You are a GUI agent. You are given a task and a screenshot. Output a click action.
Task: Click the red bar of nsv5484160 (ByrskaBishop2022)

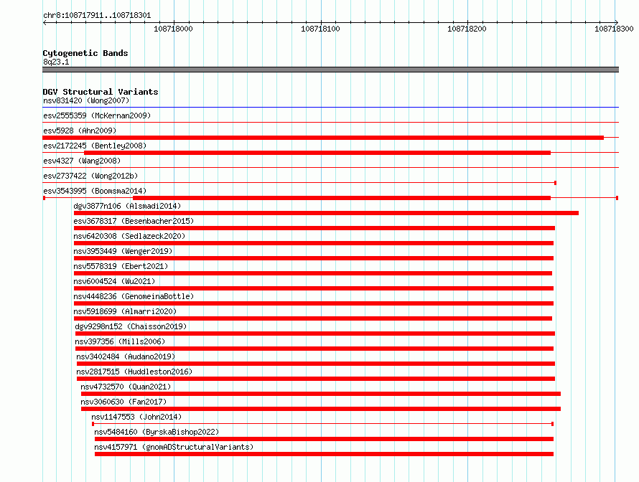324,439
